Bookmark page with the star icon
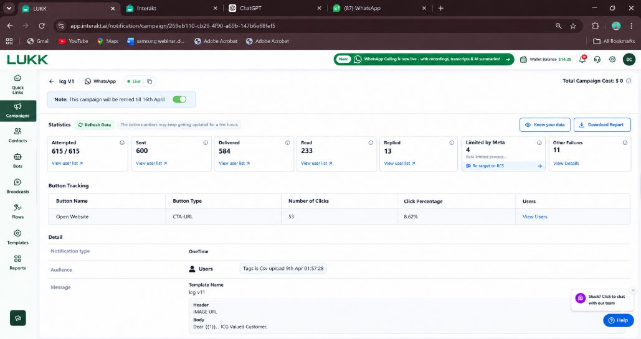The image size is (641, 339). (x=573, y=26)
